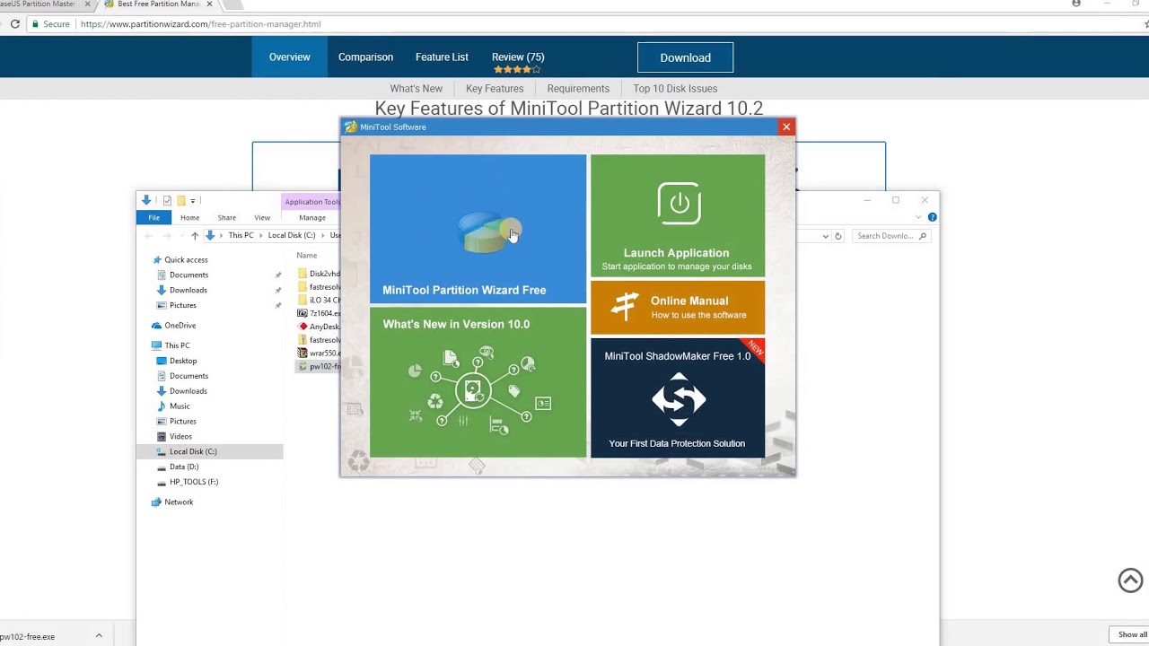Open the Home ribbon tab in Explorer
Viewport: 1149px width, 646px height.
coord(189,217)
